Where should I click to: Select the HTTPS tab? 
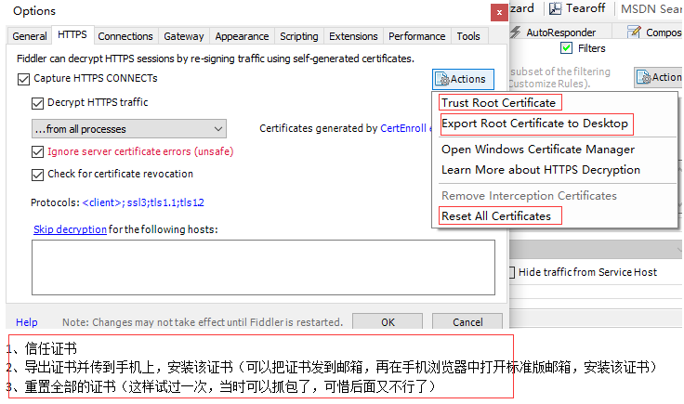[72, 35]
